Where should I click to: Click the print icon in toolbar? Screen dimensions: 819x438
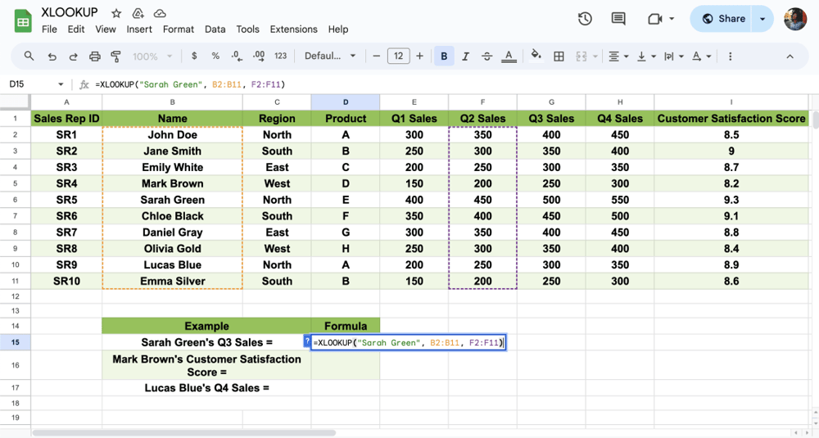95,56
